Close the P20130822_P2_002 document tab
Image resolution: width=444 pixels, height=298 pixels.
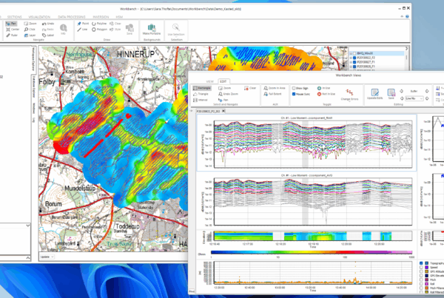[223, 111]
